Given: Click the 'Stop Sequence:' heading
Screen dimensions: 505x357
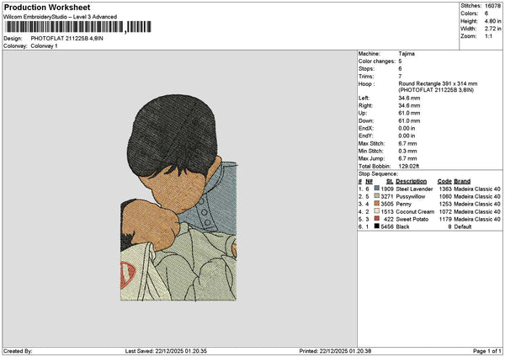Looking at the screenshot, I should click(x=378, y=174).
